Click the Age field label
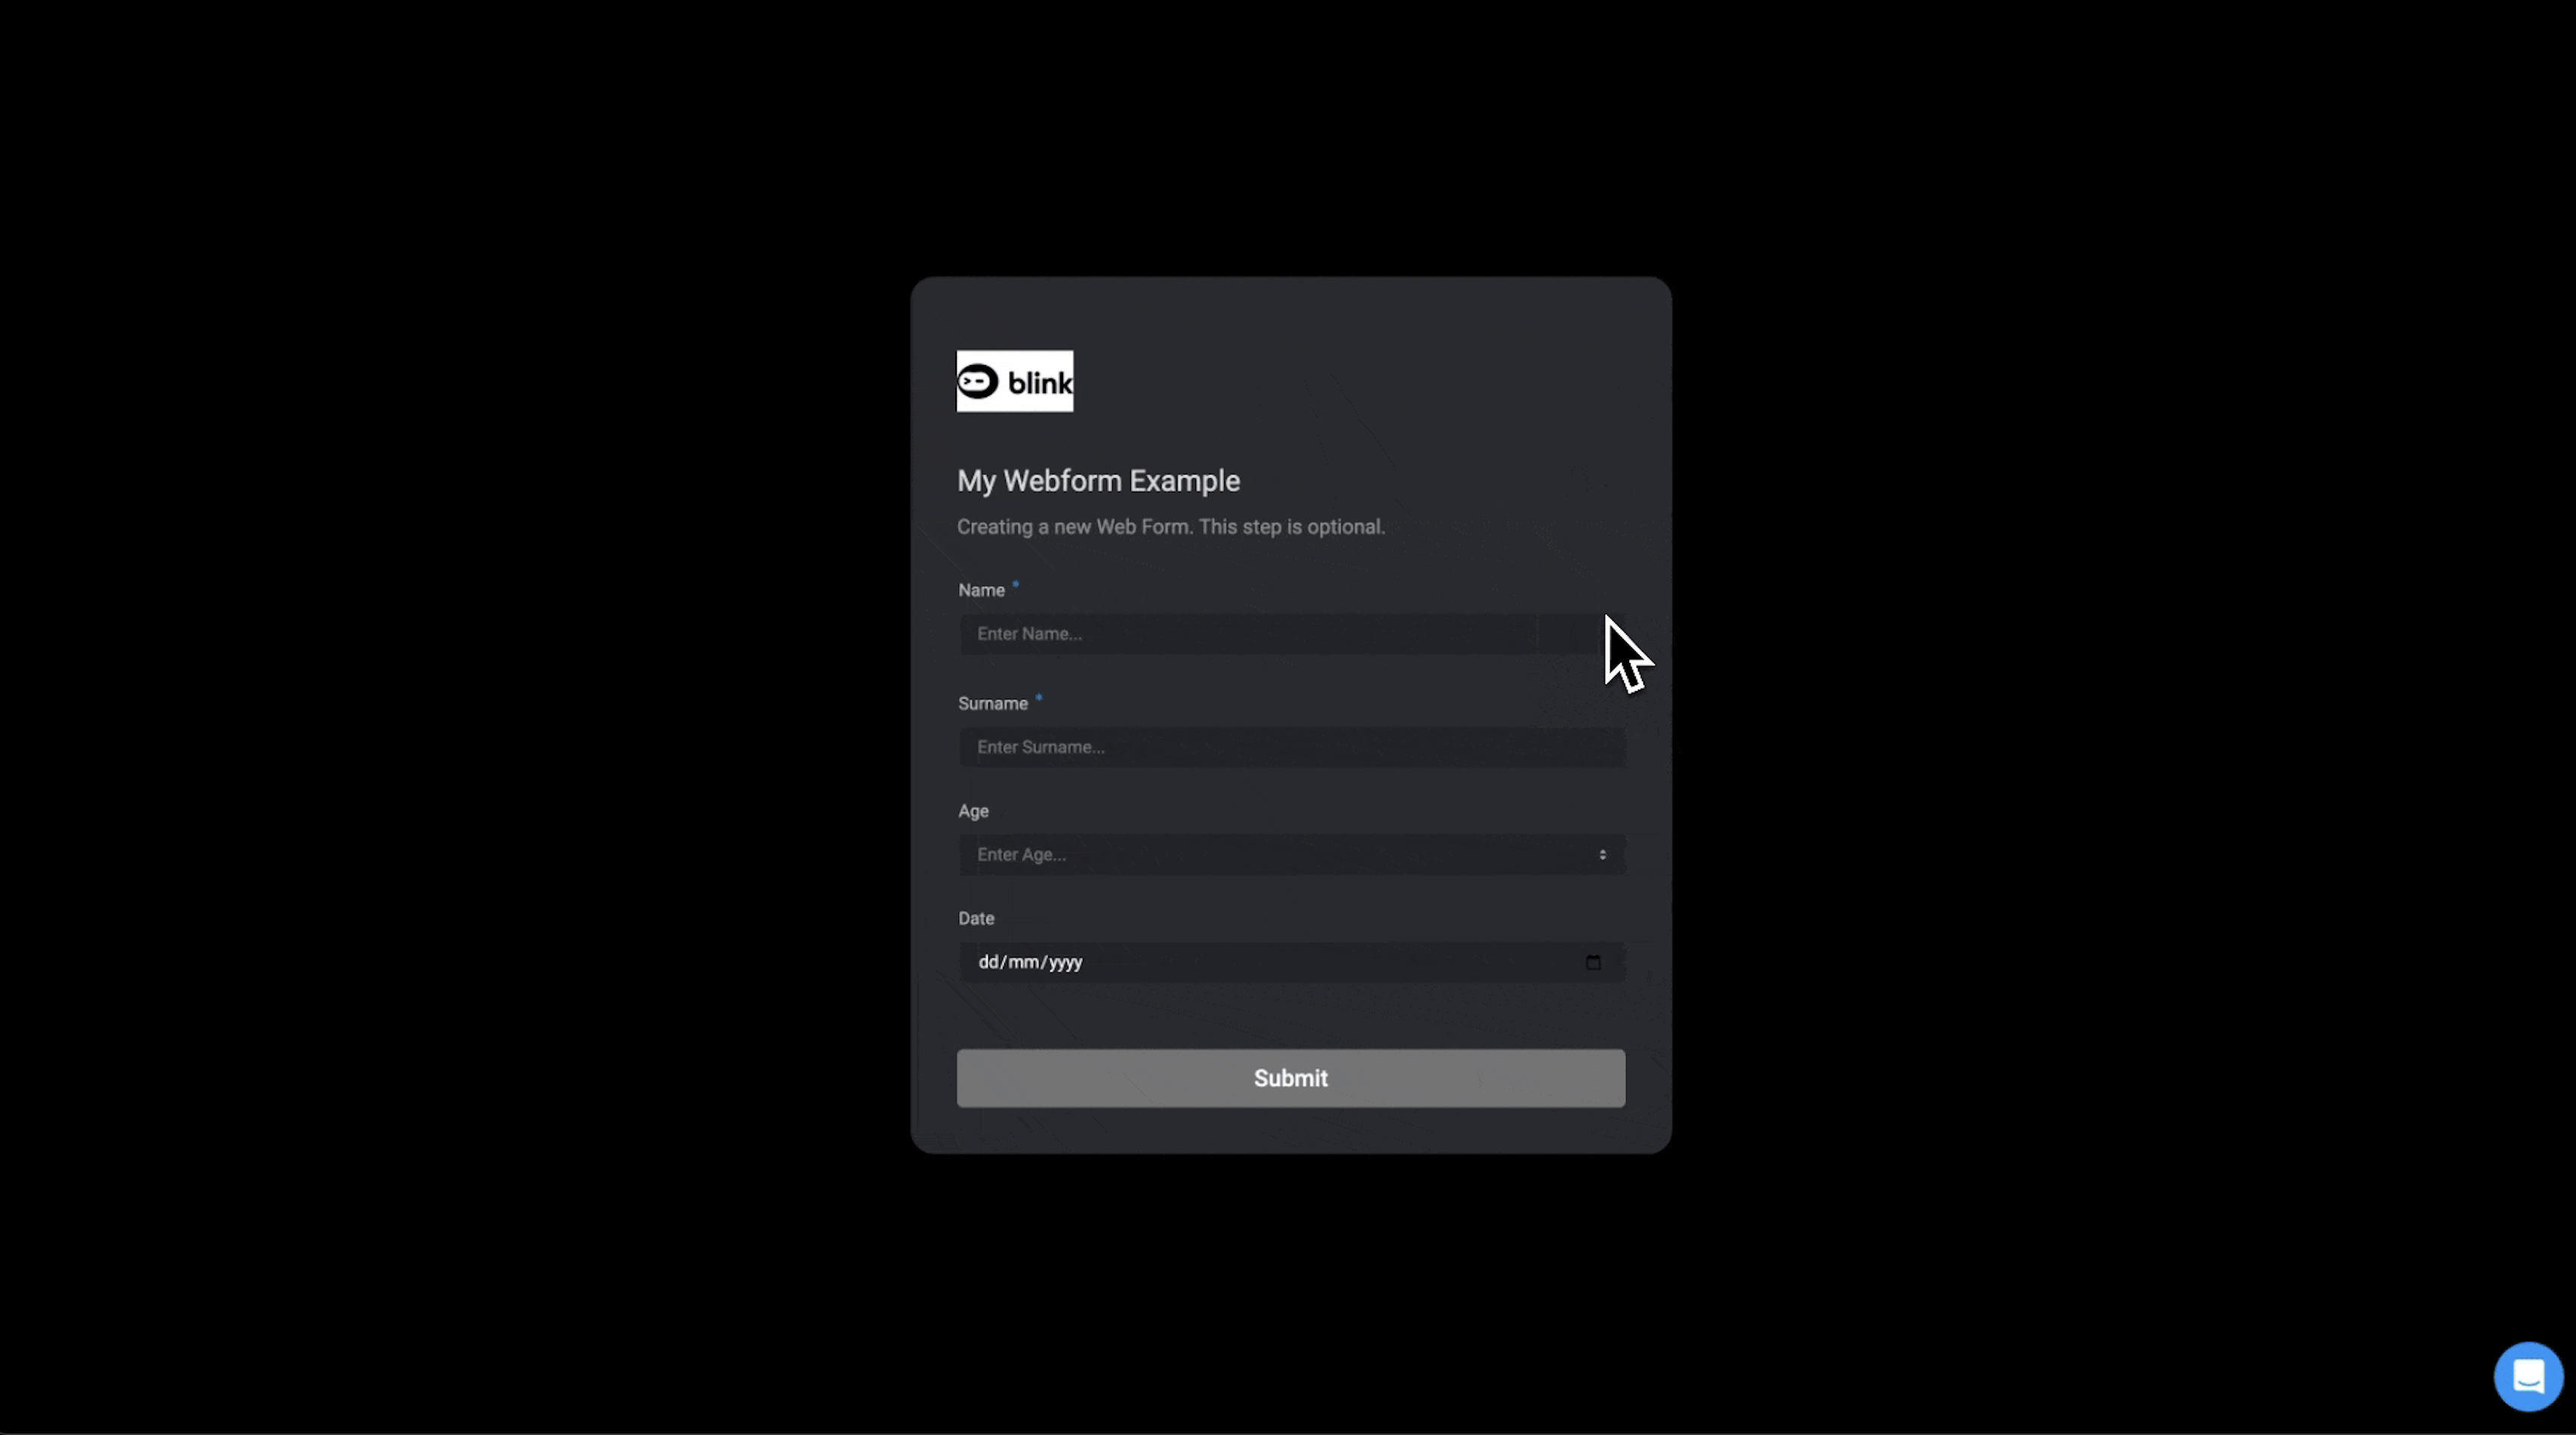Image resolution: width=2576 pixels, height=1435 pixels. click(973, 811)
